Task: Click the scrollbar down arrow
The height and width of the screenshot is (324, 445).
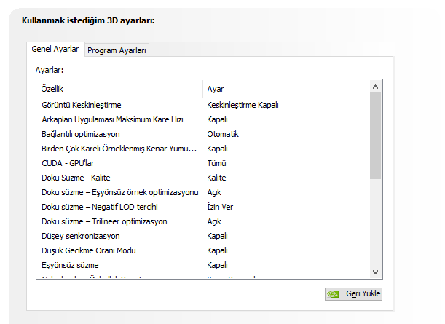Action: click(375, 272)
